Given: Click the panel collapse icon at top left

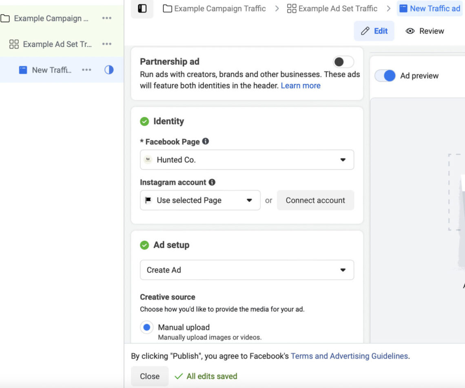Looking at the screenshot, I should (142, 8).
